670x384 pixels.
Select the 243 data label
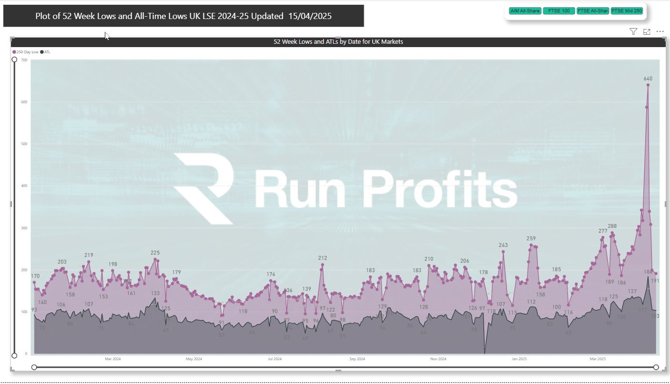coord(503,246)
